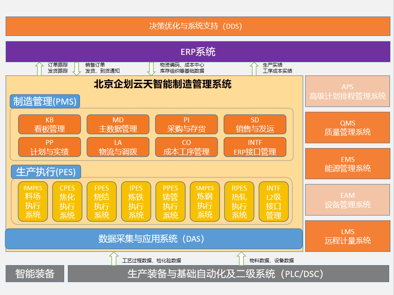Viewport: 394px width, 295px height.
Task: Select the 数据采集与应用系统 (DAS) bar
Action: point(154,239)
